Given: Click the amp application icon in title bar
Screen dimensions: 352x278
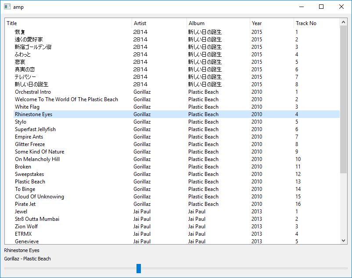Looking at the screenshot, I should coord(7,7).
